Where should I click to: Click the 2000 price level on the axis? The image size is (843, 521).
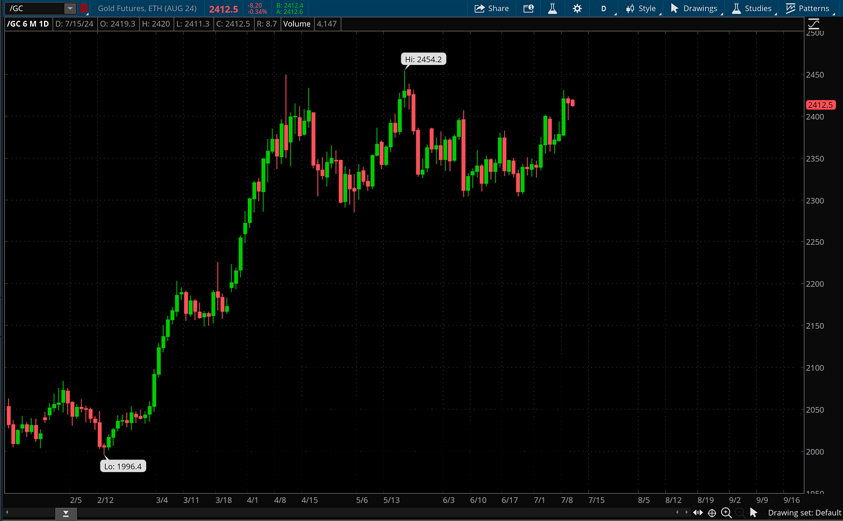click(x=815, y=452)
